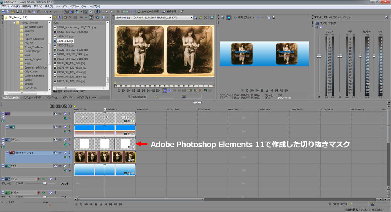Click the レート playback rate slider
This screenshot has height=212, width=391.
click(45, 202)
